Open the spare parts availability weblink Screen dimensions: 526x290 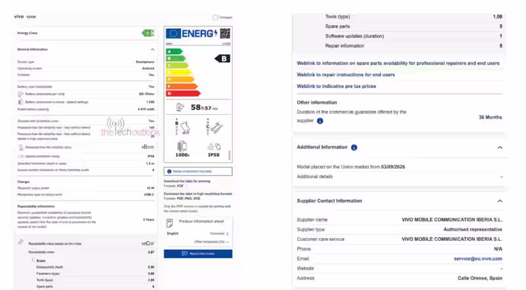coord(398,63)
